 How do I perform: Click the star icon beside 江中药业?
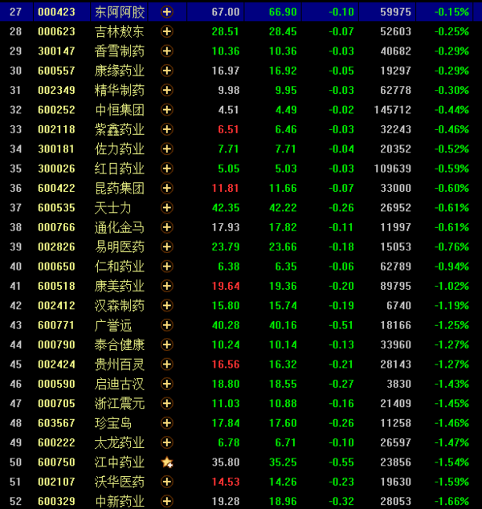[167, 462]
